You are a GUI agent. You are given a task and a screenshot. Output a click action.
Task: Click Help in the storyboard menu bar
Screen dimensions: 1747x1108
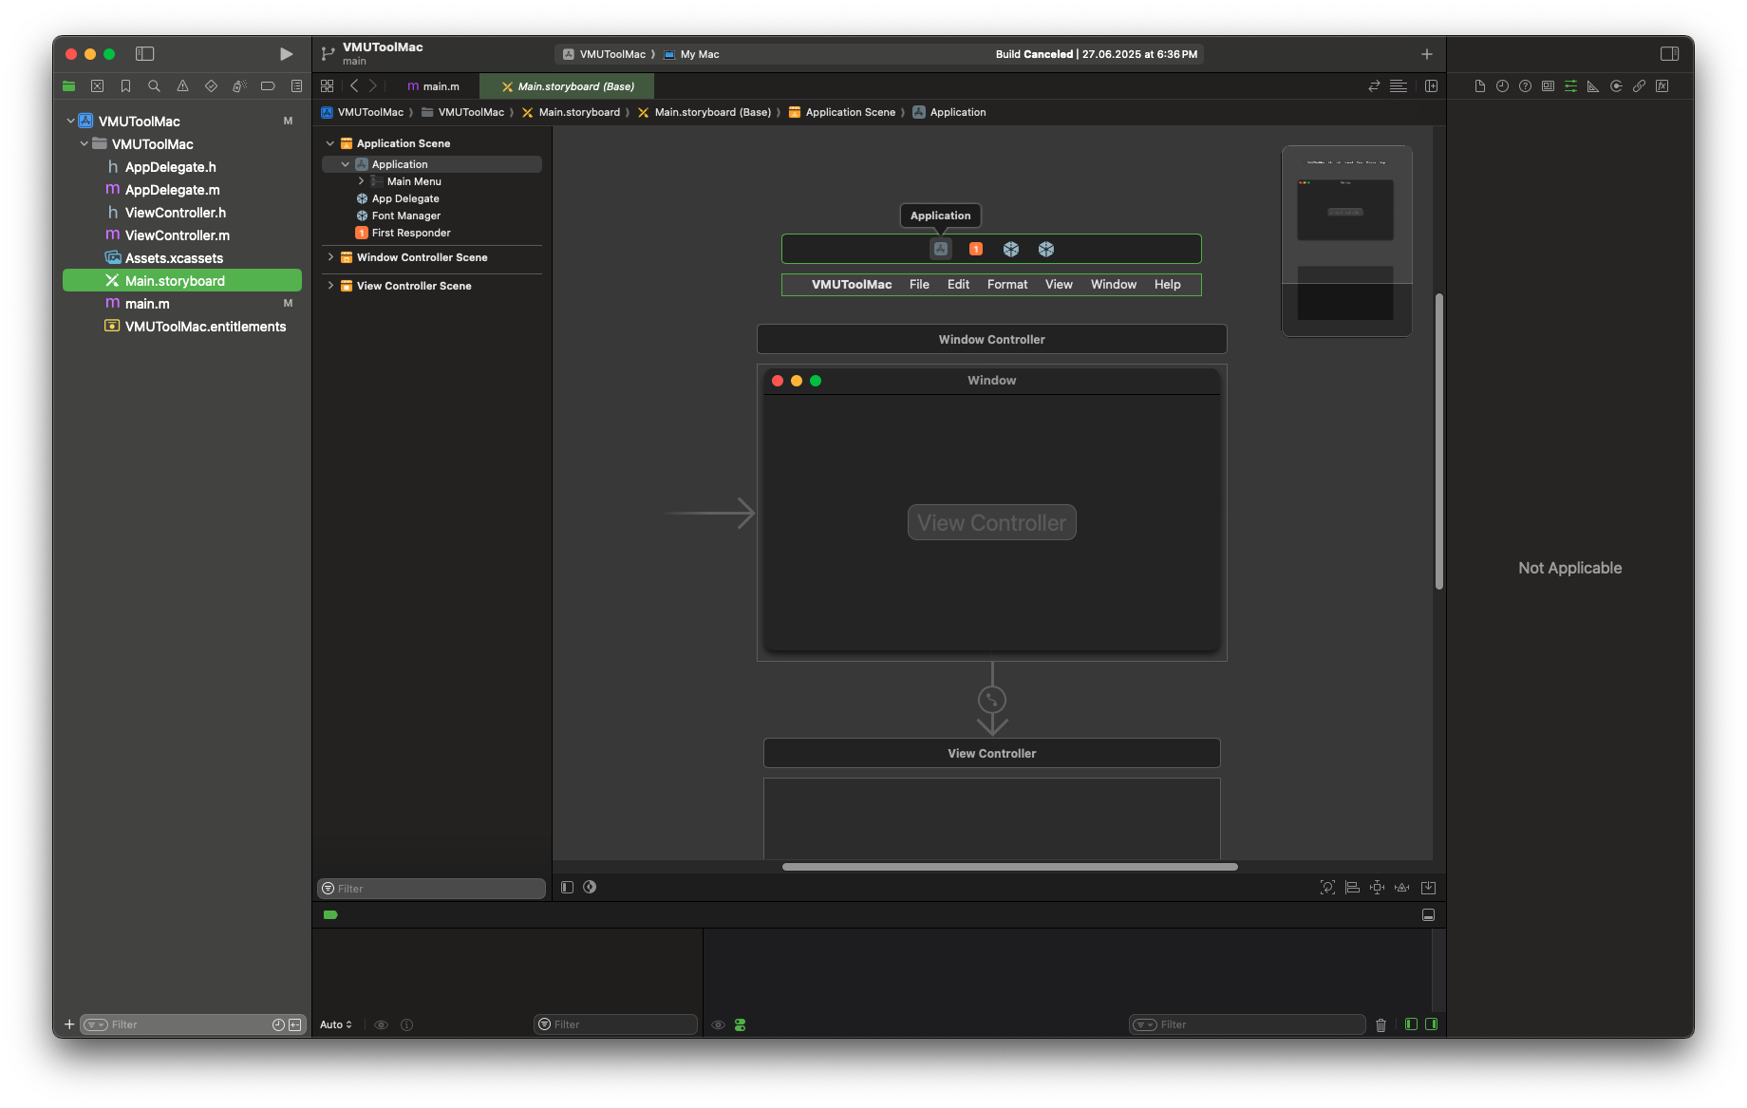pos(1168,285)
